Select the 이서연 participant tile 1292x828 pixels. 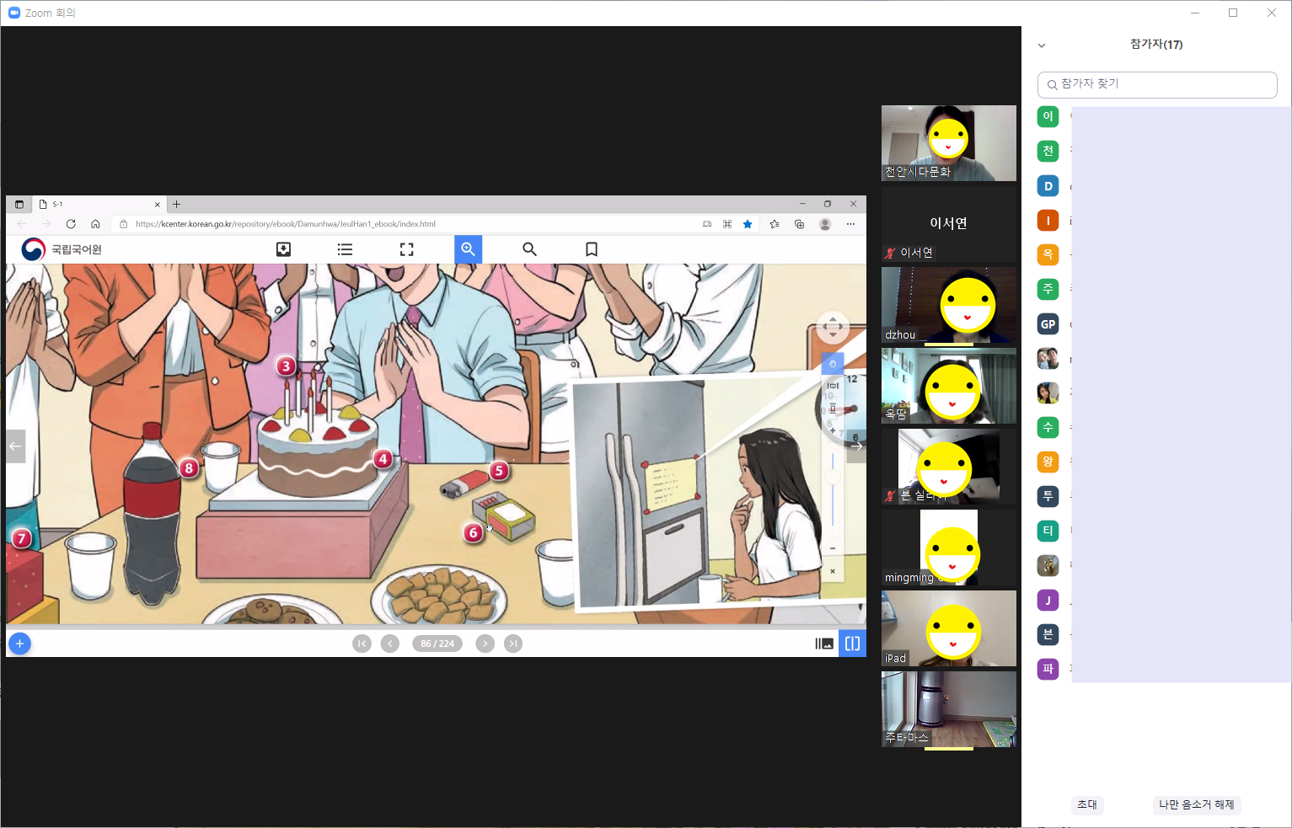(949, 224)
